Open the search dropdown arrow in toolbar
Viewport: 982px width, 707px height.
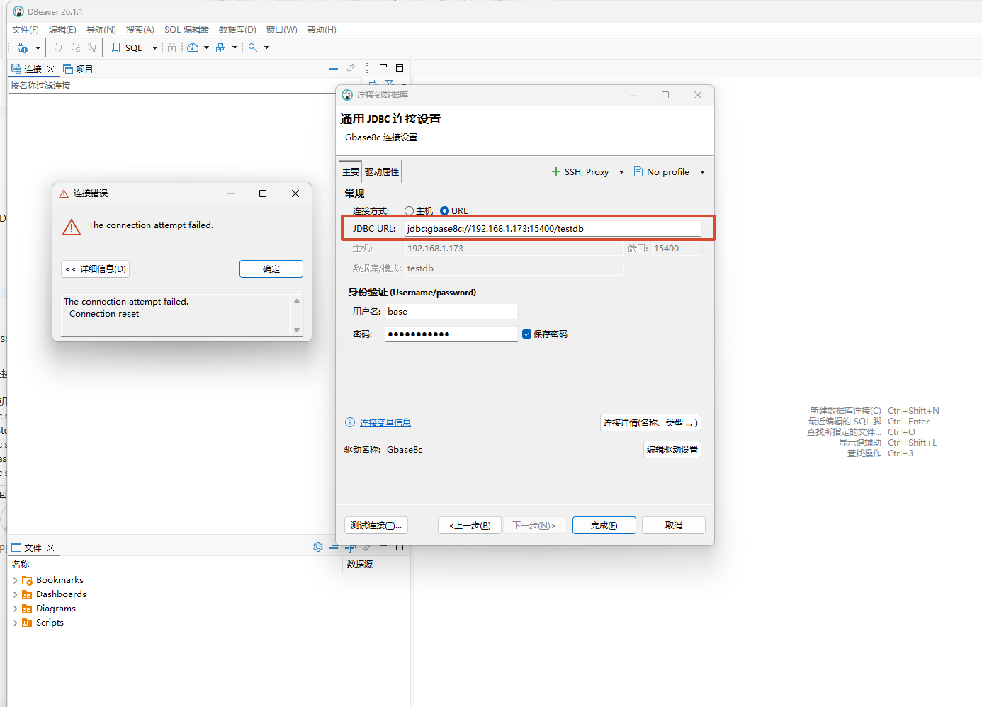tap(266, 48)
